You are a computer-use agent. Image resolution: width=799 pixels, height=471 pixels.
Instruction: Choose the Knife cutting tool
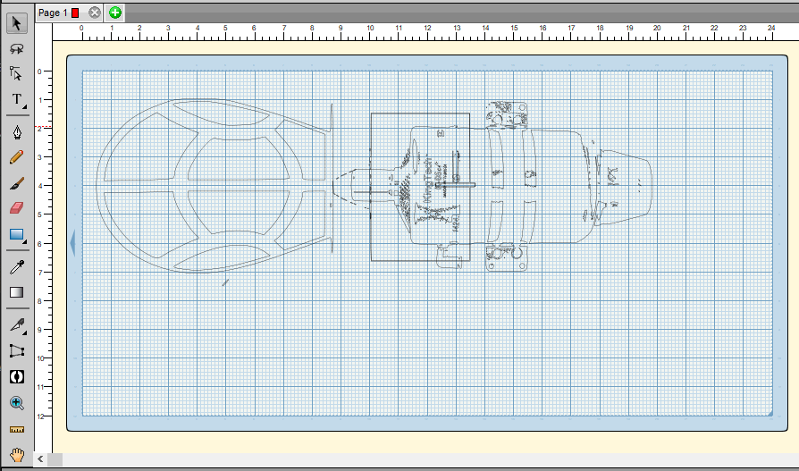(16, 324)
